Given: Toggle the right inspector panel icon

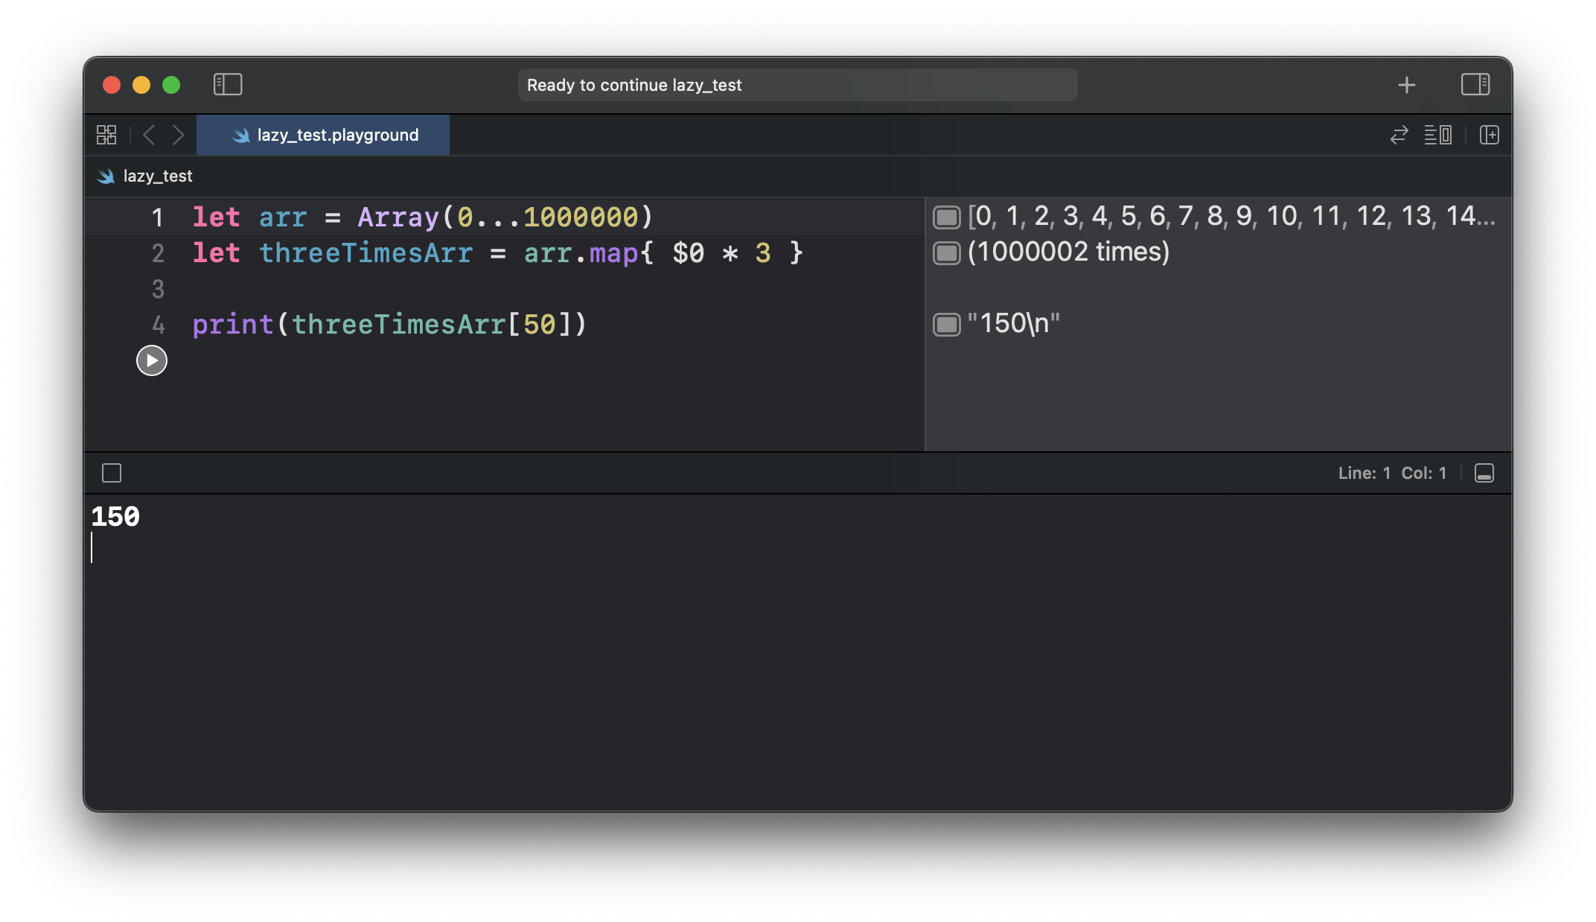Looking at the screenshot, I should click(1475, 85).
